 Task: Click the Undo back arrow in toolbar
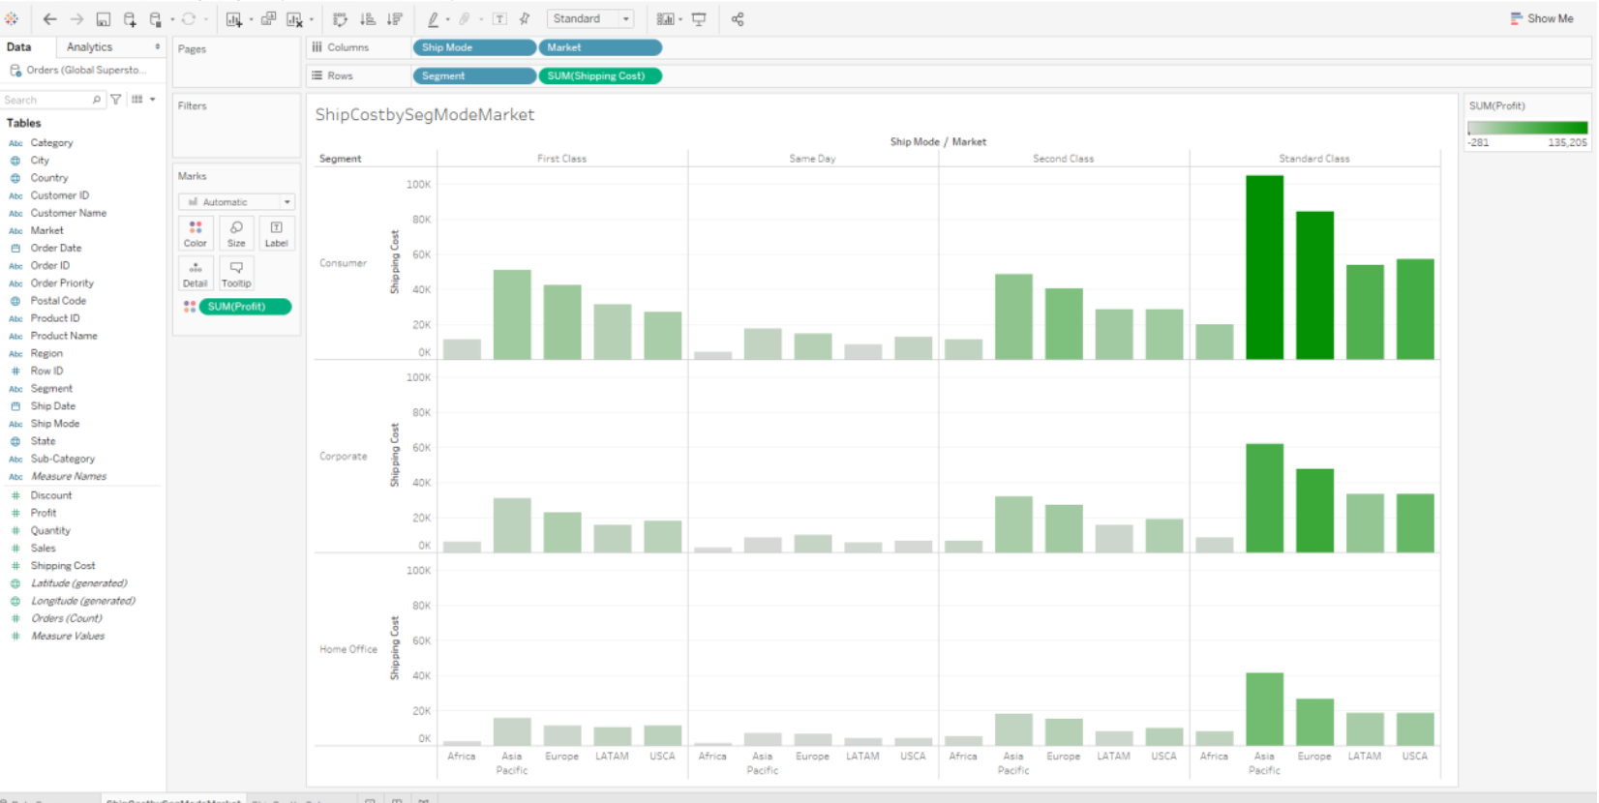[x=49, y=19]
